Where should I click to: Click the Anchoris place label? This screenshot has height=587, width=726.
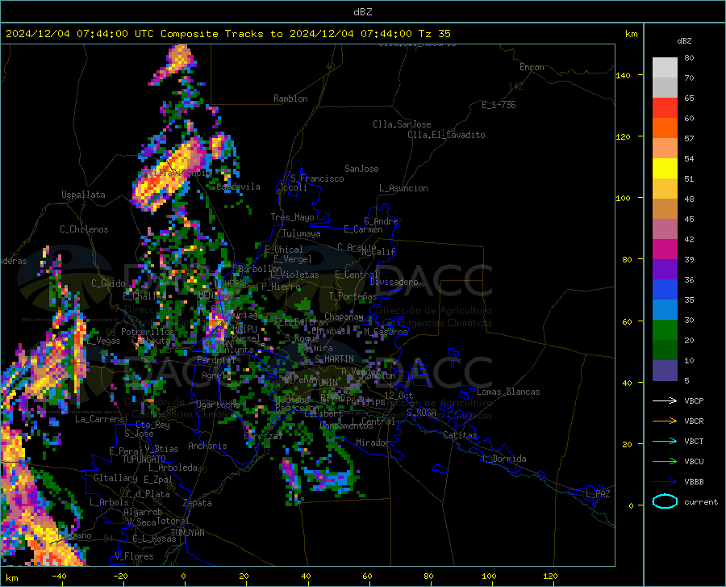click(207, 446)
